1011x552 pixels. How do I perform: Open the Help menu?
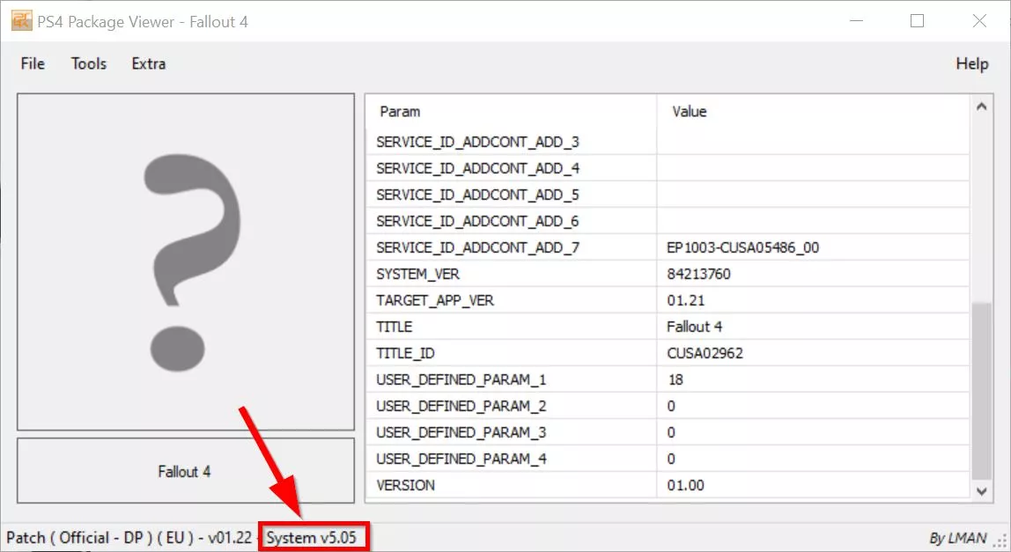pyautogui.click(x=971, y=63)
